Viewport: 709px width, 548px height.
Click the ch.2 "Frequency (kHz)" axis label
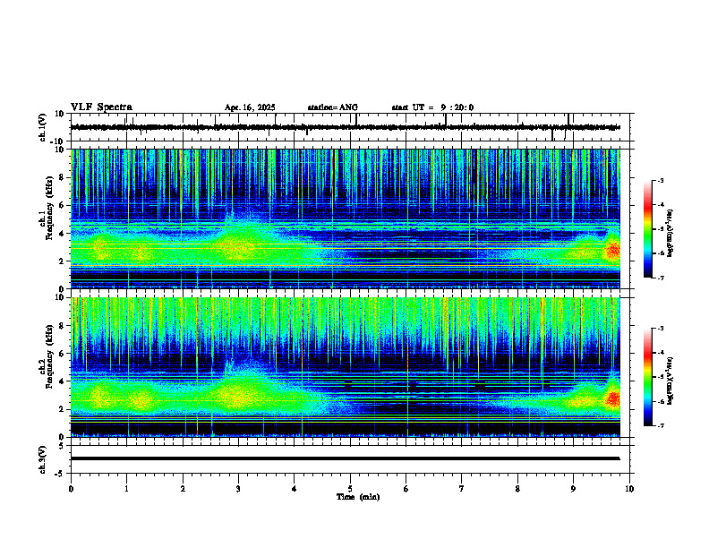pyautogui.click(x=49, y=356)
